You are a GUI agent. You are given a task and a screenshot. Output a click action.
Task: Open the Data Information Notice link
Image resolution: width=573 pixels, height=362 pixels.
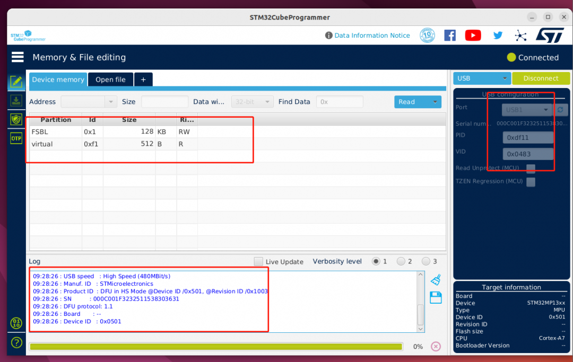pyautogui.click(x=371, y=35)
